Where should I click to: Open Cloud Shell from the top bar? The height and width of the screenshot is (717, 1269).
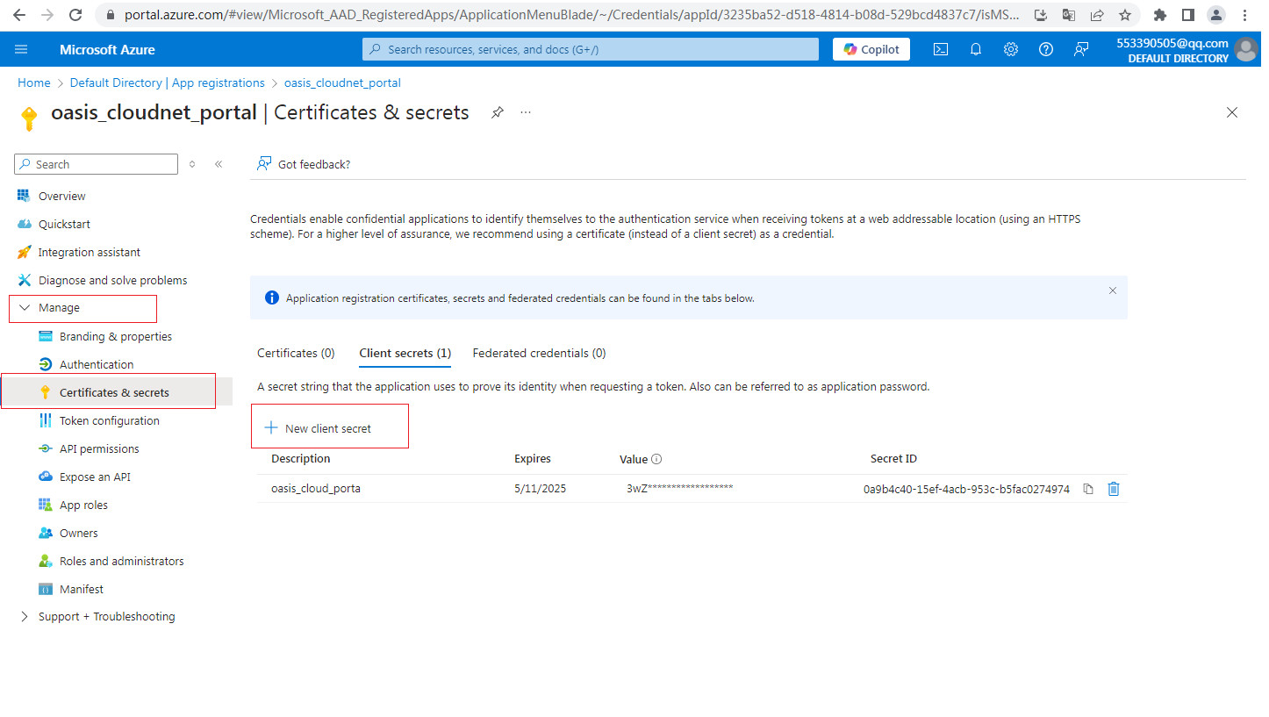[940, 49]
